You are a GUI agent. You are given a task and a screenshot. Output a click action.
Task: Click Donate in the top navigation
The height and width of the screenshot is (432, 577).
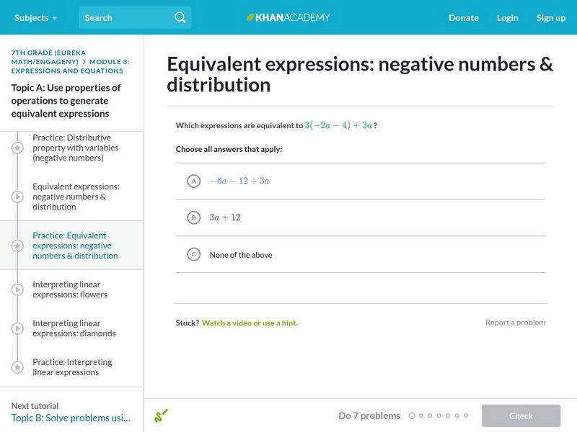pos(463,17)
